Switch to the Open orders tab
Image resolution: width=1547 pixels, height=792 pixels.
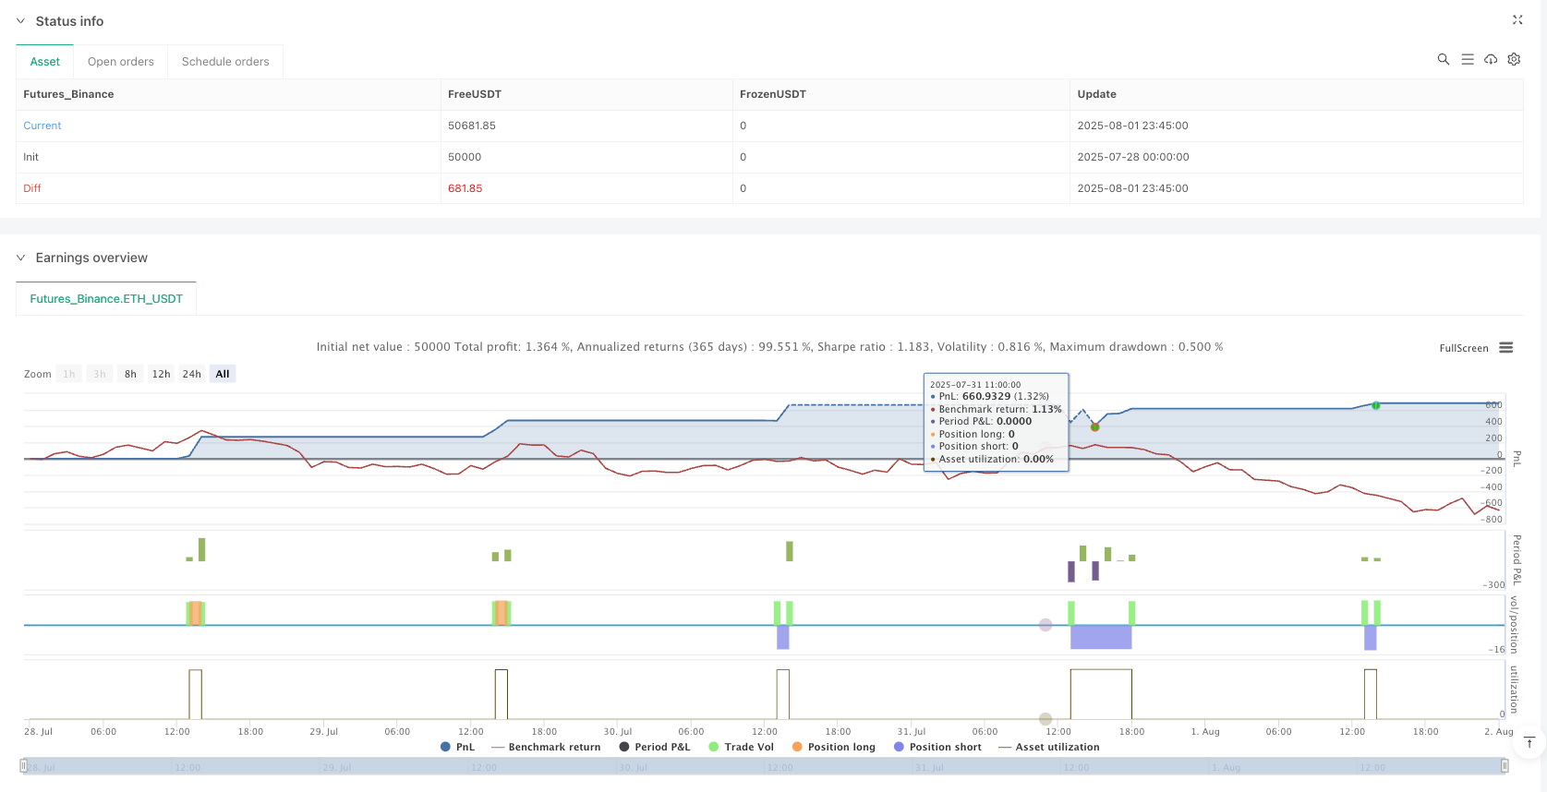(121, 62)
